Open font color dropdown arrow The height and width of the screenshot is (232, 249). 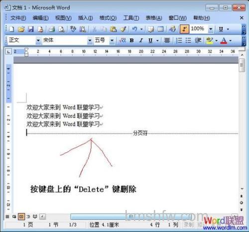(231, 40)
